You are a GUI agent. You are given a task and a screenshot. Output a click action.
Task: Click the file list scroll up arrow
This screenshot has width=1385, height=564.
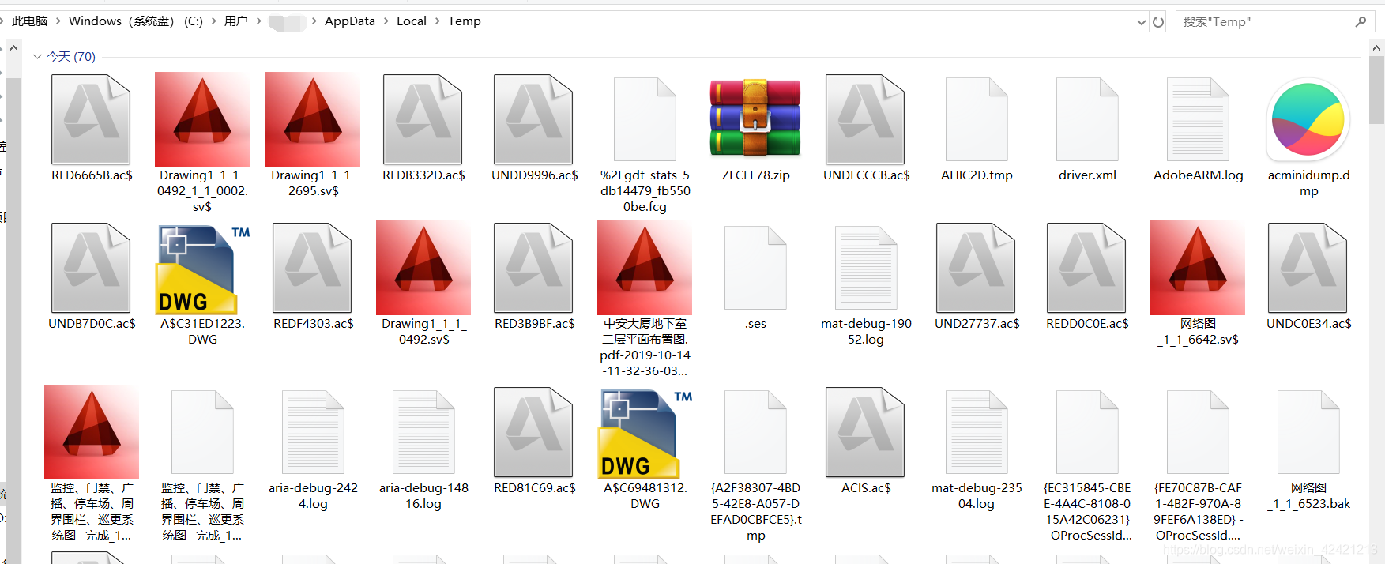coord(1377,48)
